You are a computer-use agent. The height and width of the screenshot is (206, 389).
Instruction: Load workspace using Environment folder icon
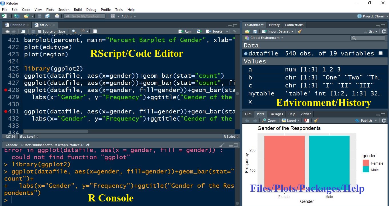point(248,31)
